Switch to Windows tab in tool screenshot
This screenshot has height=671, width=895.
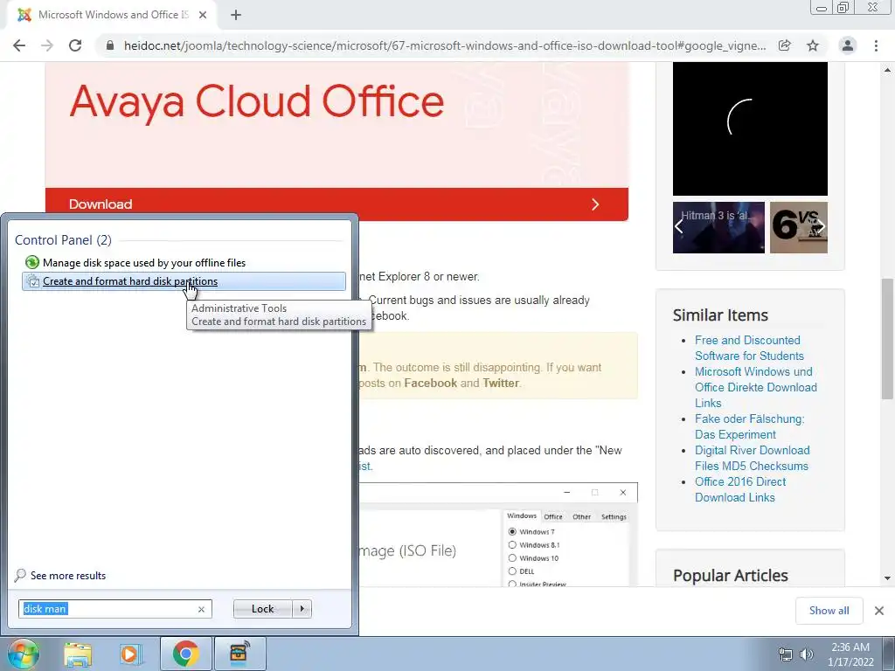[522, 515]
